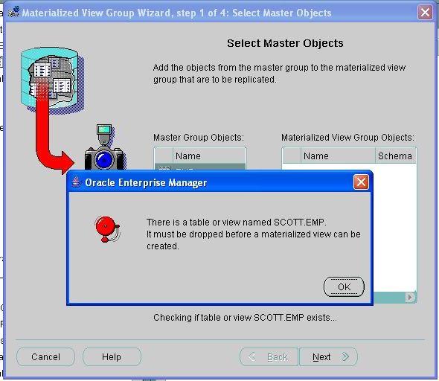This screenshot has height=381, width=439.
Task: Click the Java icon in the dialog title bar
Action: [76, 182]
